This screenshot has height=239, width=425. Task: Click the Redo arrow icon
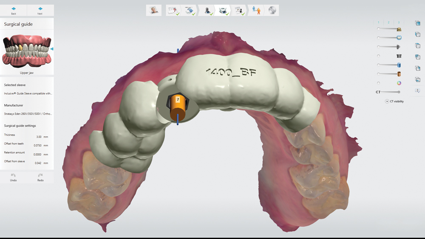[x=40, y=175]
